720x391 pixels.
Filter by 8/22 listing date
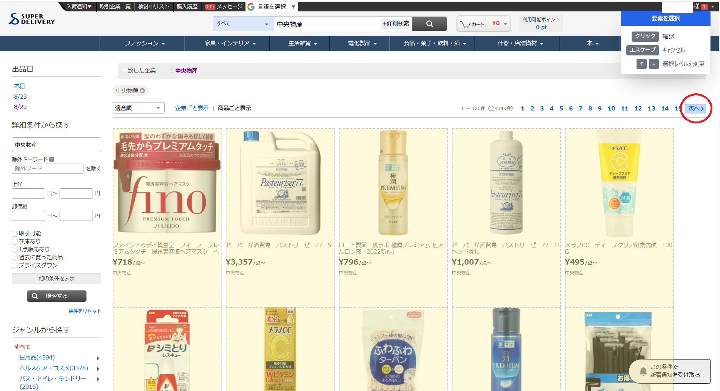pyautogui.click(x=20, y=107)
